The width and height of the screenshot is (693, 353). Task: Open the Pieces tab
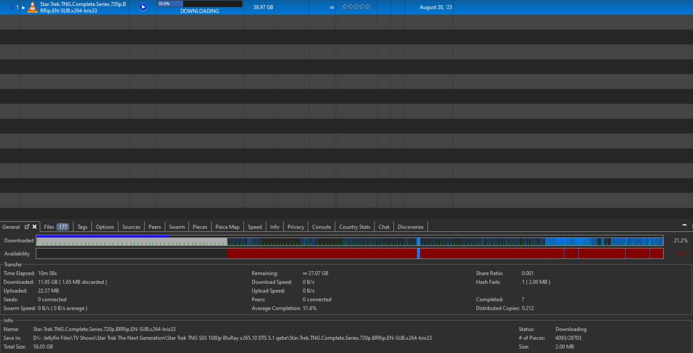coord(200,227)
